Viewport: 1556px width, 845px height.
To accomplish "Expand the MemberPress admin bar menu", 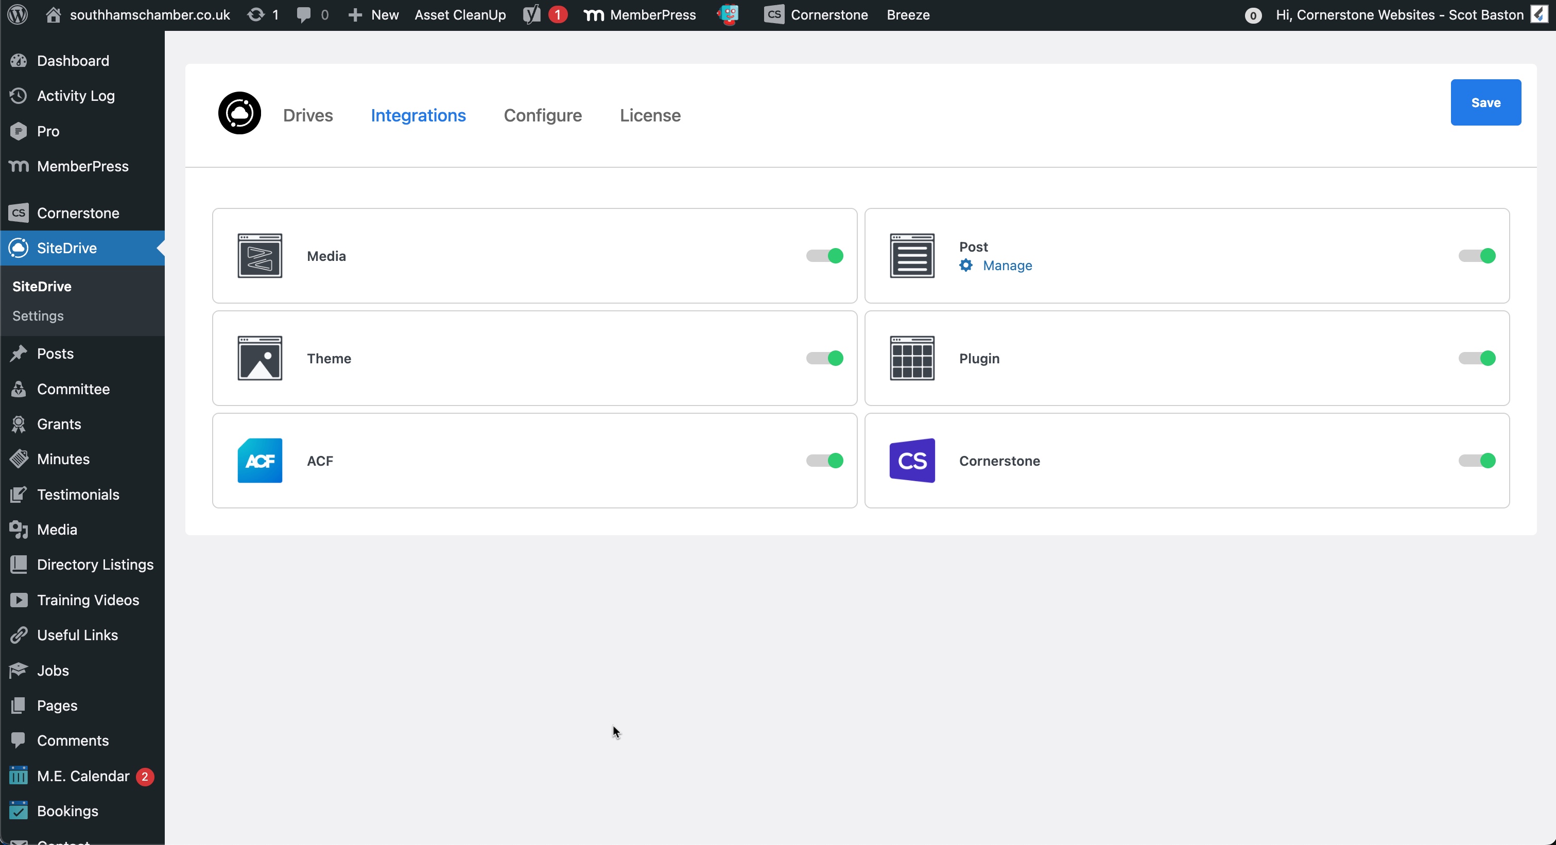I will coord(641,14).
